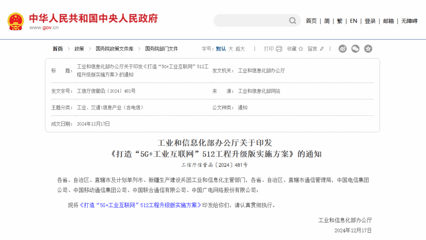Switch the site language to EN
Screen dimensions: 426x240
pos(353,21)
